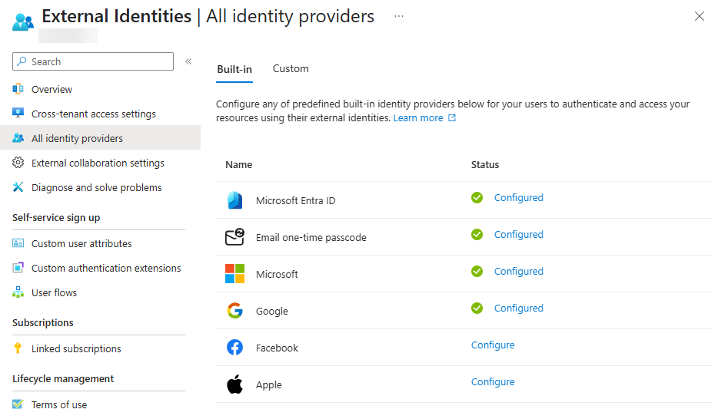
Task: Click the Lifecycle management section heading
Action: pyautogui.click(x=63, y=379)
